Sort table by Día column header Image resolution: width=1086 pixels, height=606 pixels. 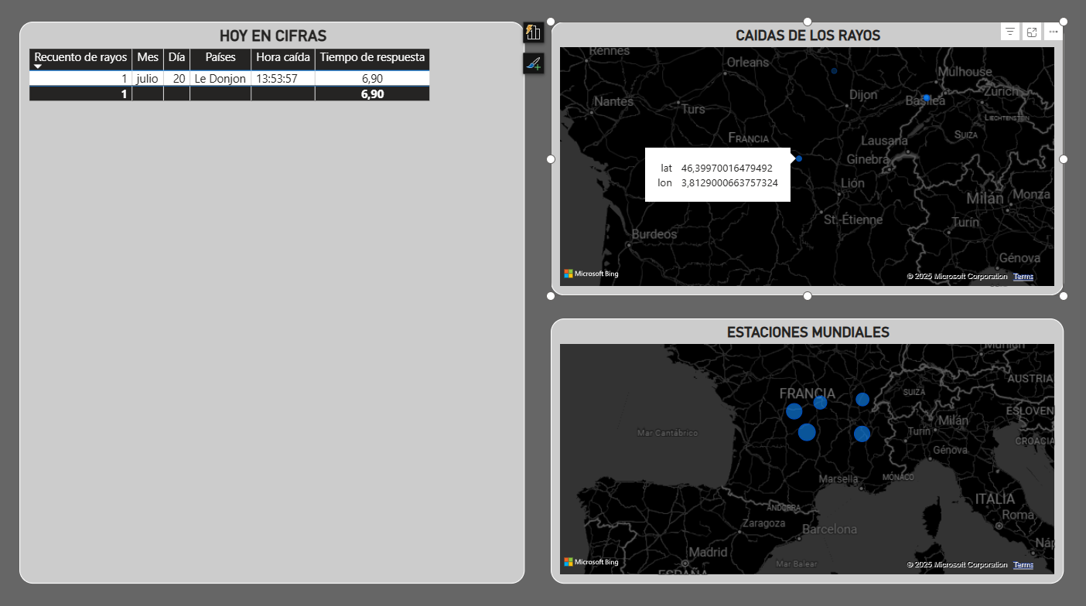(x=177, y=57)
